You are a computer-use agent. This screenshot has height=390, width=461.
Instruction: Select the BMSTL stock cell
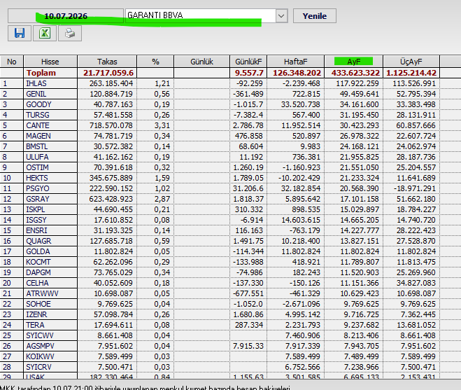point(50,146)
